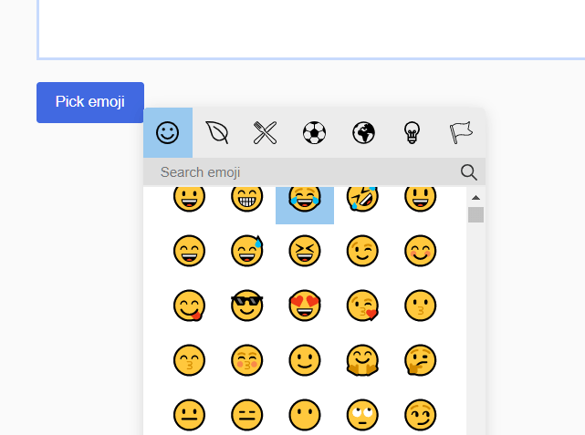Pick the expressionless face emoji

pos(247,415)
